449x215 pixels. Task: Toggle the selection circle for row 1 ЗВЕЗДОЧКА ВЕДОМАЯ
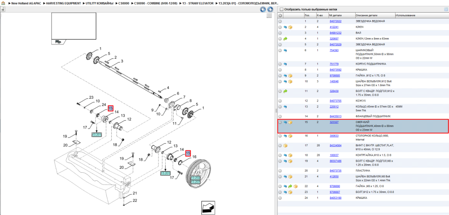tap(280, 21)
